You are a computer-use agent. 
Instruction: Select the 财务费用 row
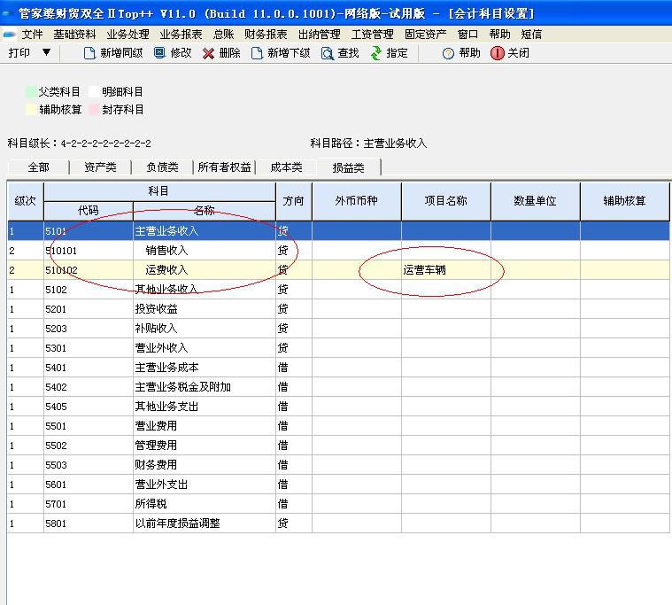[x=338, y=465]
